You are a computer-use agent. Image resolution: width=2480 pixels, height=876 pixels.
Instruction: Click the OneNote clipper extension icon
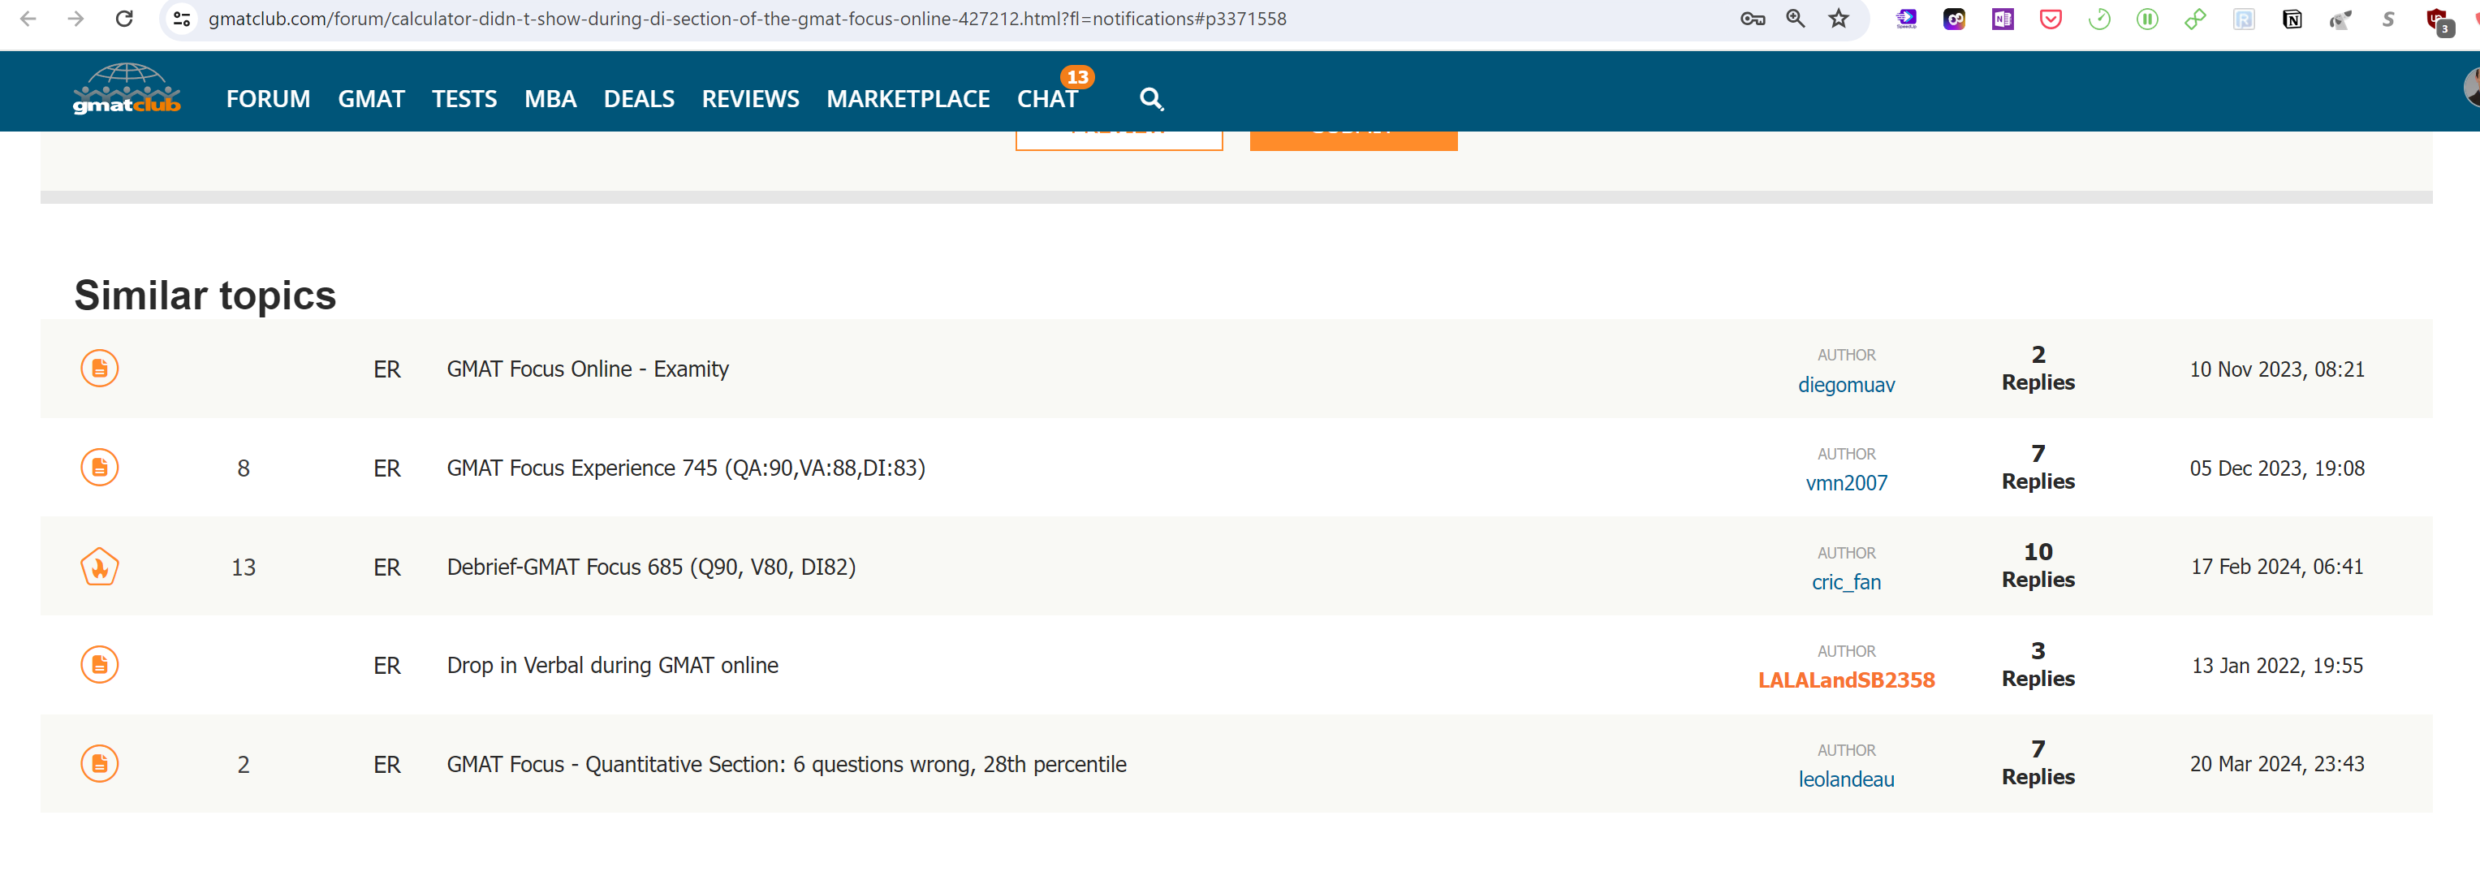(2003, 19)
